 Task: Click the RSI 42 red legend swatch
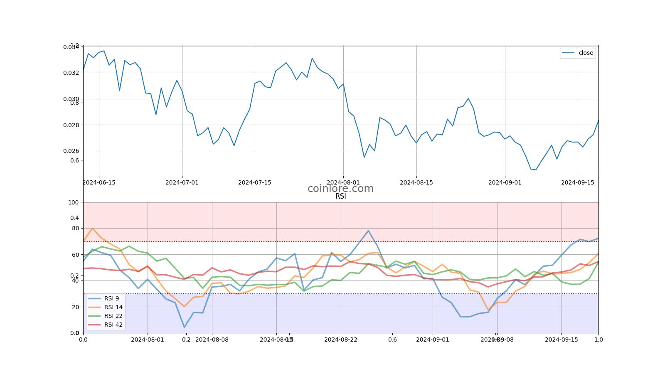(x=94, y=325)
